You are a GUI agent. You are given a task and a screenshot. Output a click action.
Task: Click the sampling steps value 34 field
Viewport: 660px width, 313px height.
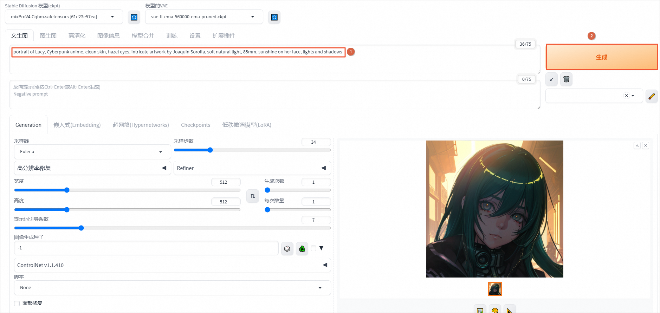pos(316,142)
